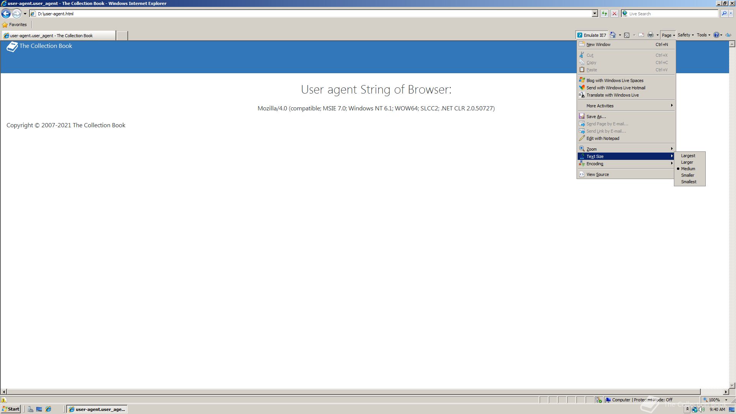This screenshot has width=736, height=414.
Task: Click the network tray icon
Action: [695, 409]
